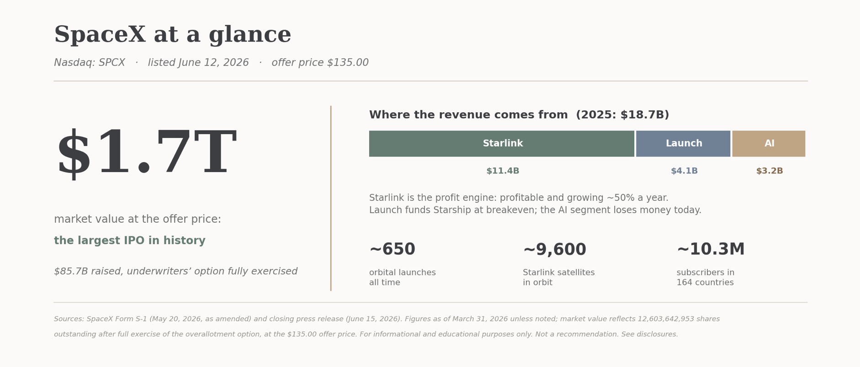Click the ~9,600 satellites statistic
The width and height of the screenshot is (860, 367).
(x=554, y=250)
